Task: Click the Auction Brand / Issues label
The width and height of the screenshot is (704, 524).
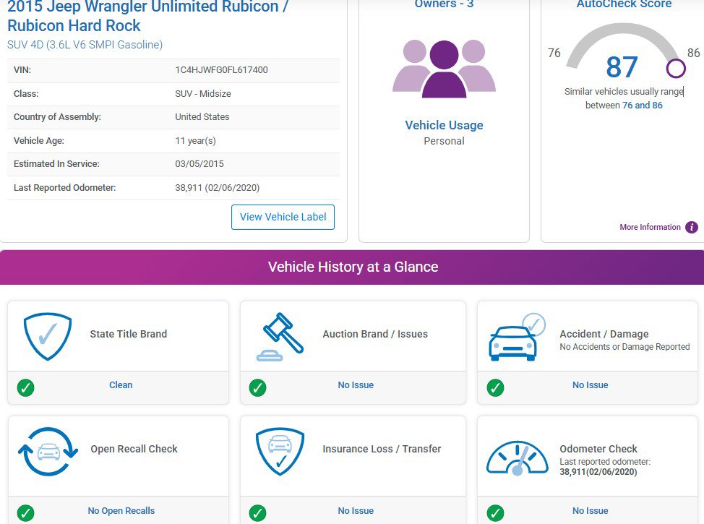Action: [x=375, y=334]
